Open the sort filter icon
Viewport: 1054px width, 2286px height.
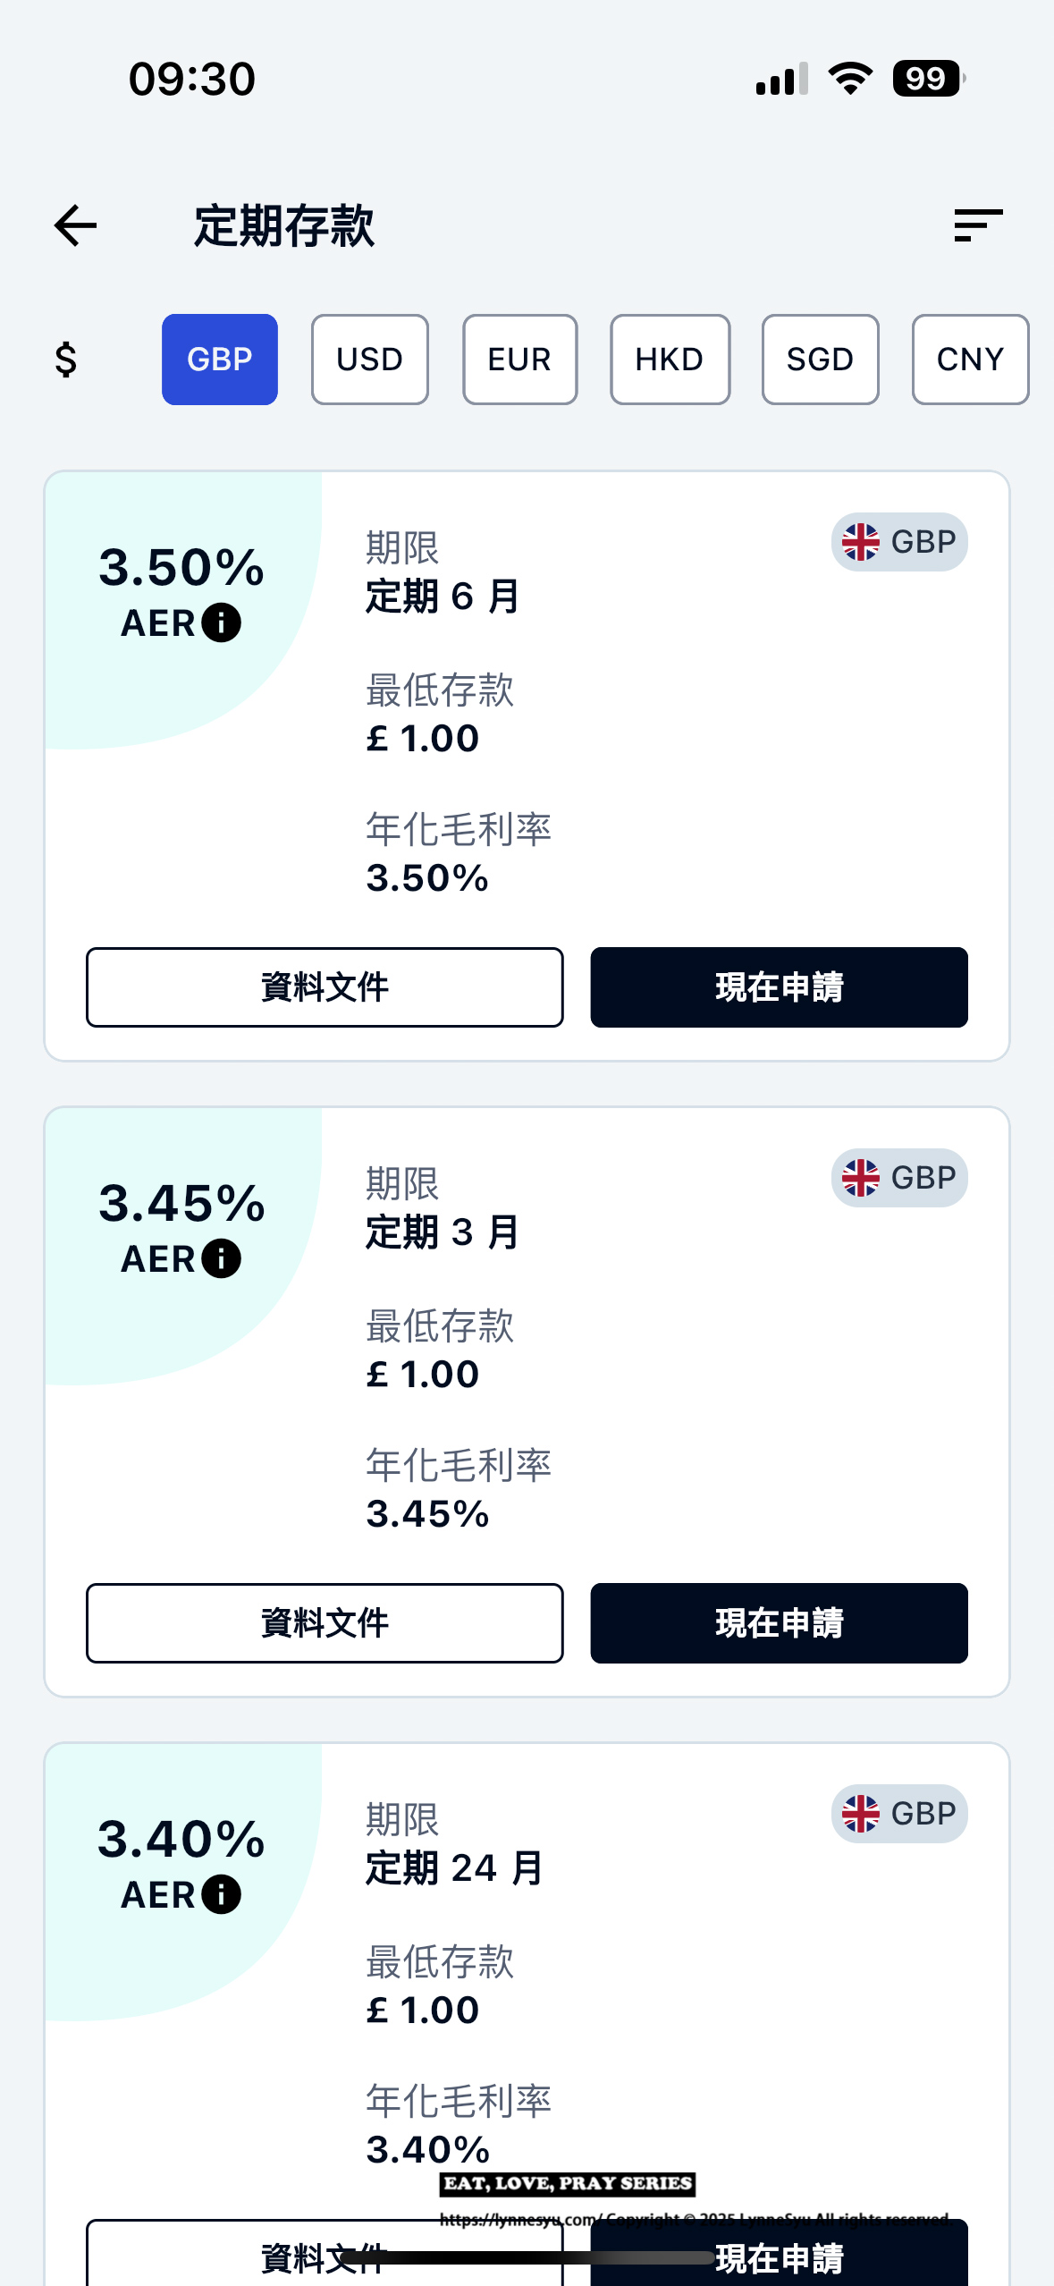(x=978, y=225)
